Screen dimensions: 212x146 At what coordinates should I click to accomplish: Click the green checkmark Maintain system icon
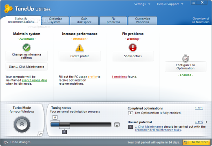[26, 47]
